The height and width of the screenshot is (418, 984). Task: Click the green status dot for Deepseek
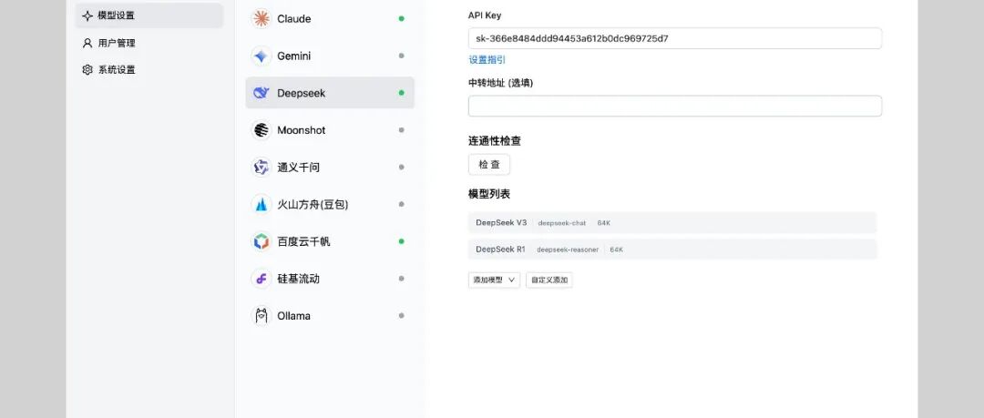click(x=402, y=93)
